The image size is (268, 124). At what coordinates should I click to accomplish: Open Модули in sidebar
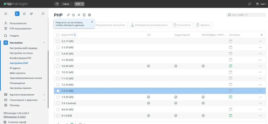pyautogui.click(x=14, y=36)
